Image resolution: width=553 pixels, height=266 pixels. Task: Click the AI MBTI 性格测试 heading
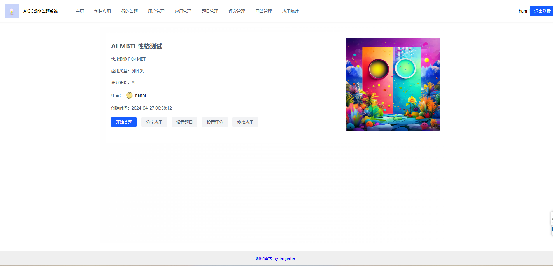136,46
